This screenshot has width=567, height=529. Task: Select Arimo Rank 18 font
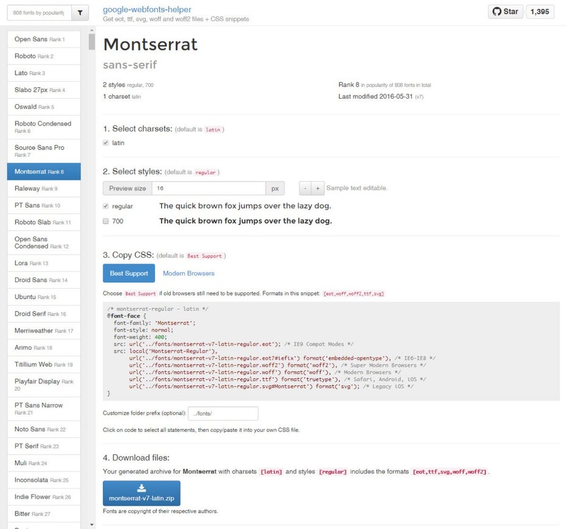click(44, 347)
